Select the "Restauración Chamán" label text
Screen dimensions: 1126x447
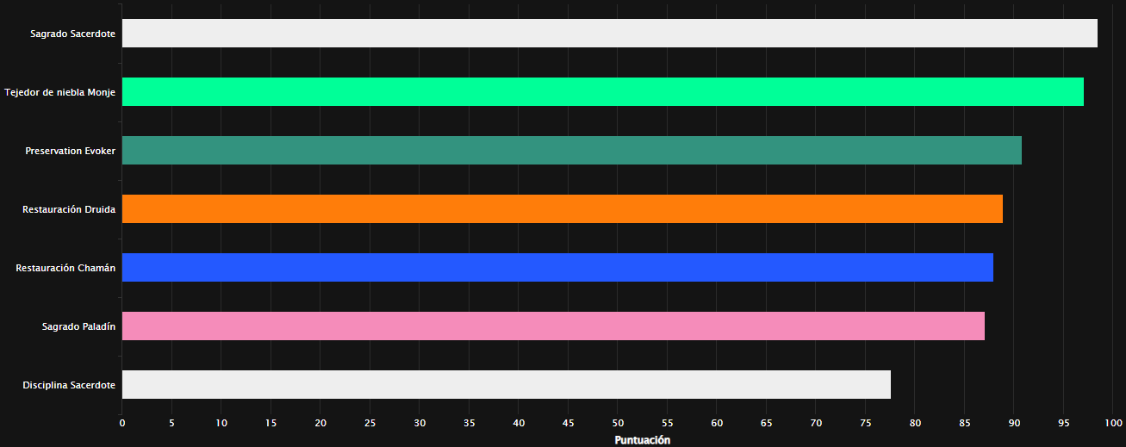pos(65,268)
